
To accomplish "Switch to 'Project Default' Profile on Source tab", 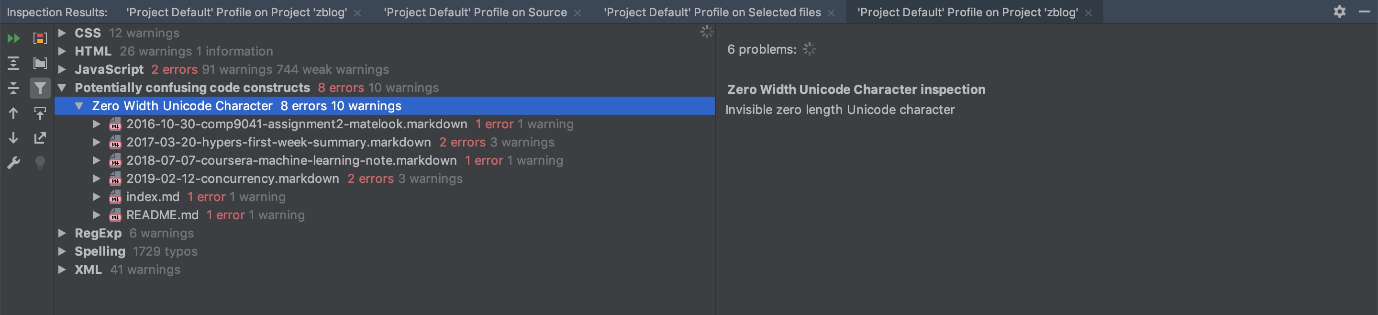I will (x=475, y=12).
